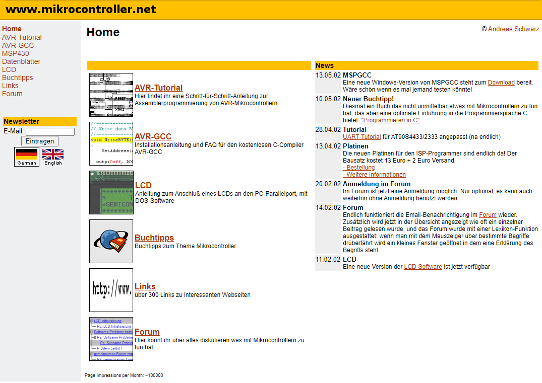This screenshot has width=542, height=383.
Task: Open Buchtipps in the sidebar menu
Action: pos(17,78)
